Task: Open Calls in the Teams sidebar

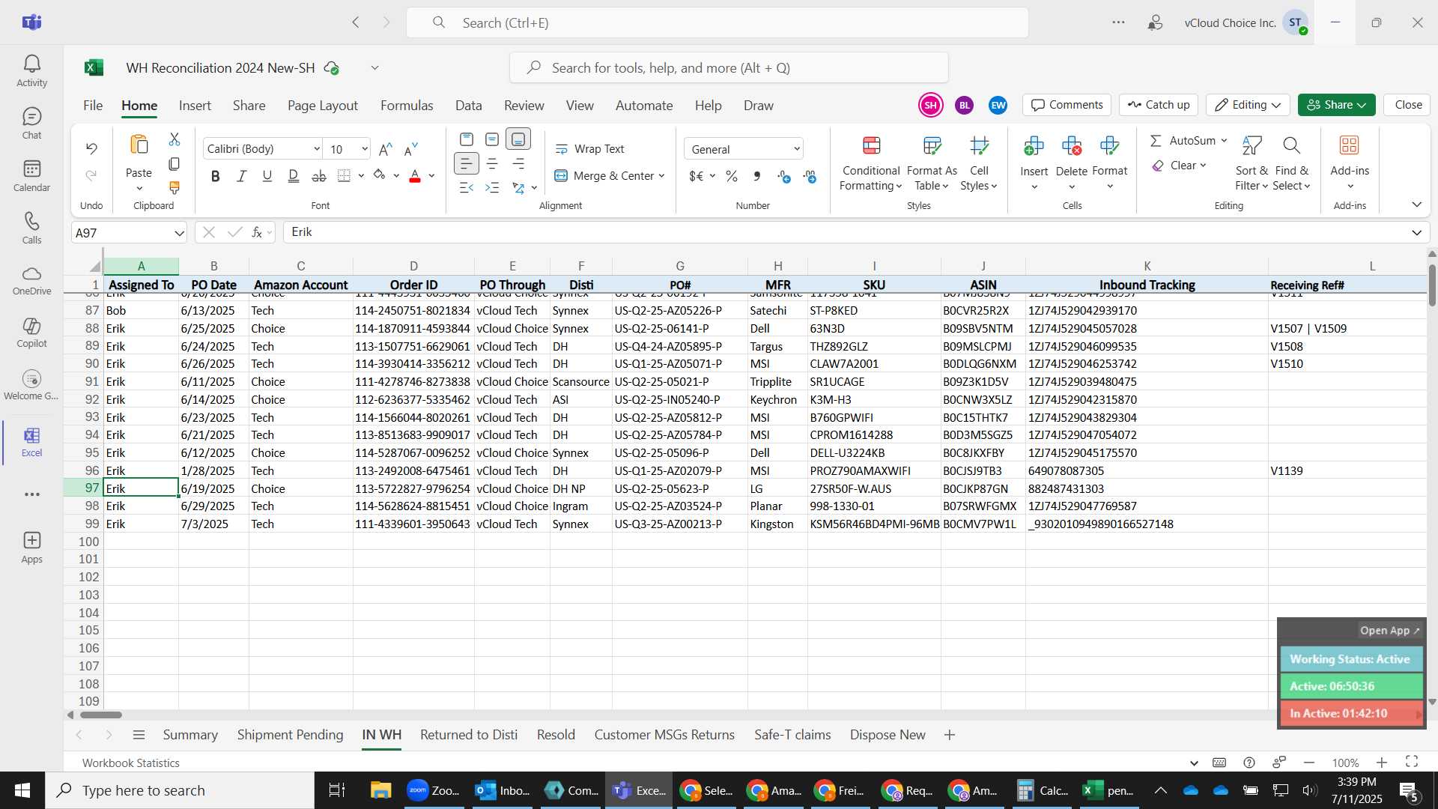Action: coord(31,228)
